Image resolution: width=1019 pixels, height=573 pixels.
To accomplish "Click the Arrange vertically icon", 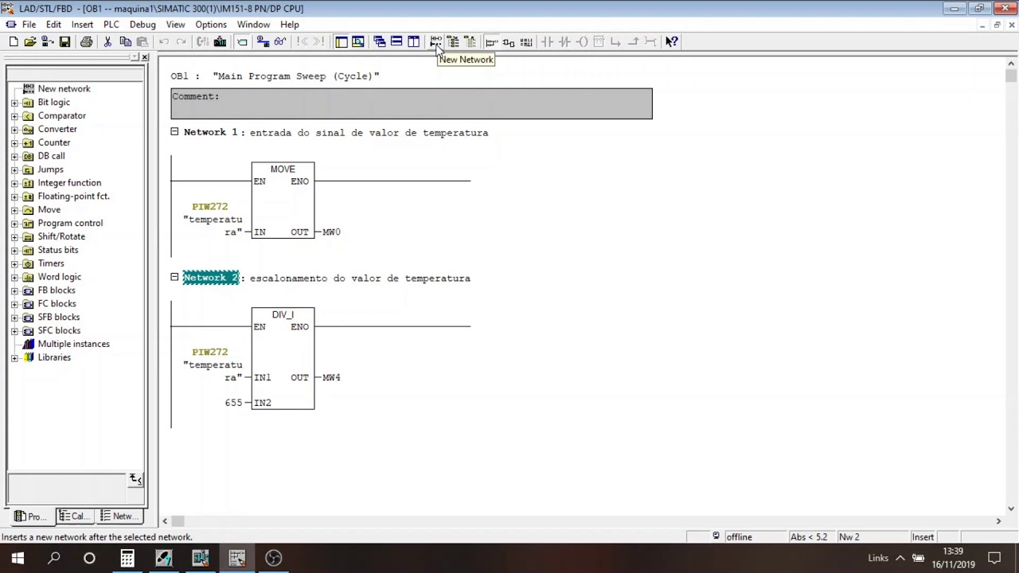I will point(414,41).
